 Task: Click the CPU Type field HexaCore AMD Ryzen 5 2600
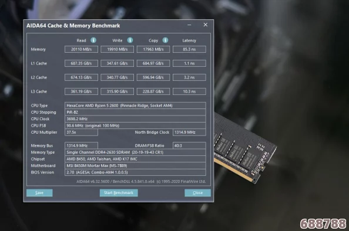pos(135,106)
